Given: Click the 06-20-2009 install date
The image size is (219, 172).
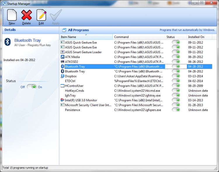Looking at the screenshot, I should 196,86.
